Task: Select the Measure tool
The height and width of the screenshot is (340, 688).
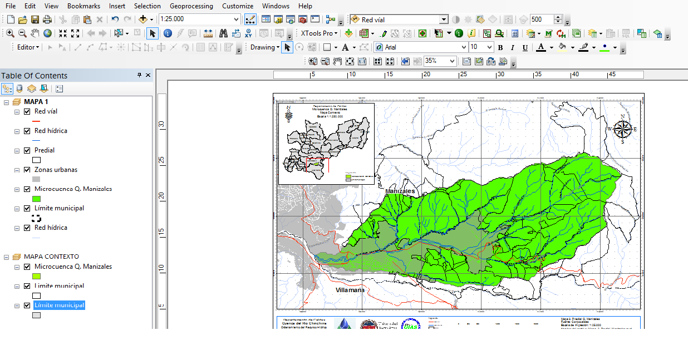Action: click(208, 33)
